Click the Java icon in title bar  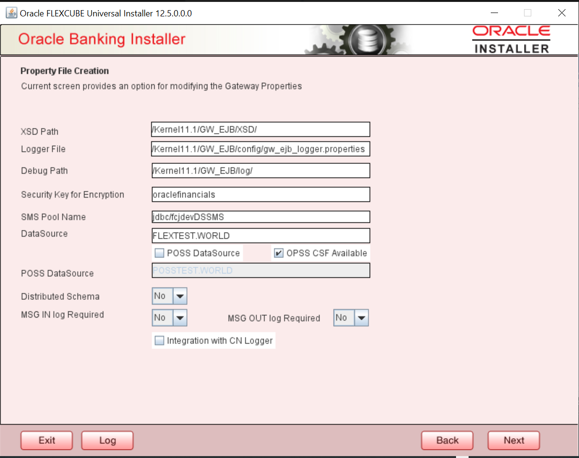[x=11, y=13]
